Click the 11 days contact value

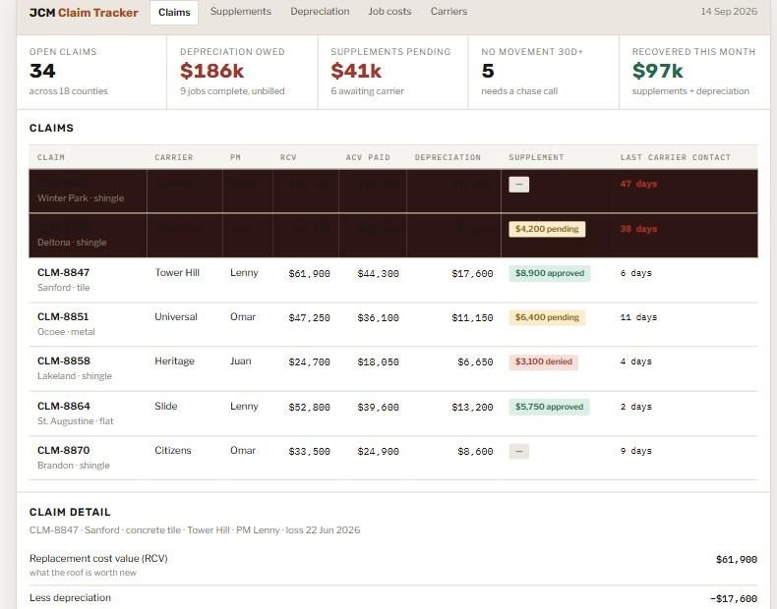point(638,317)
